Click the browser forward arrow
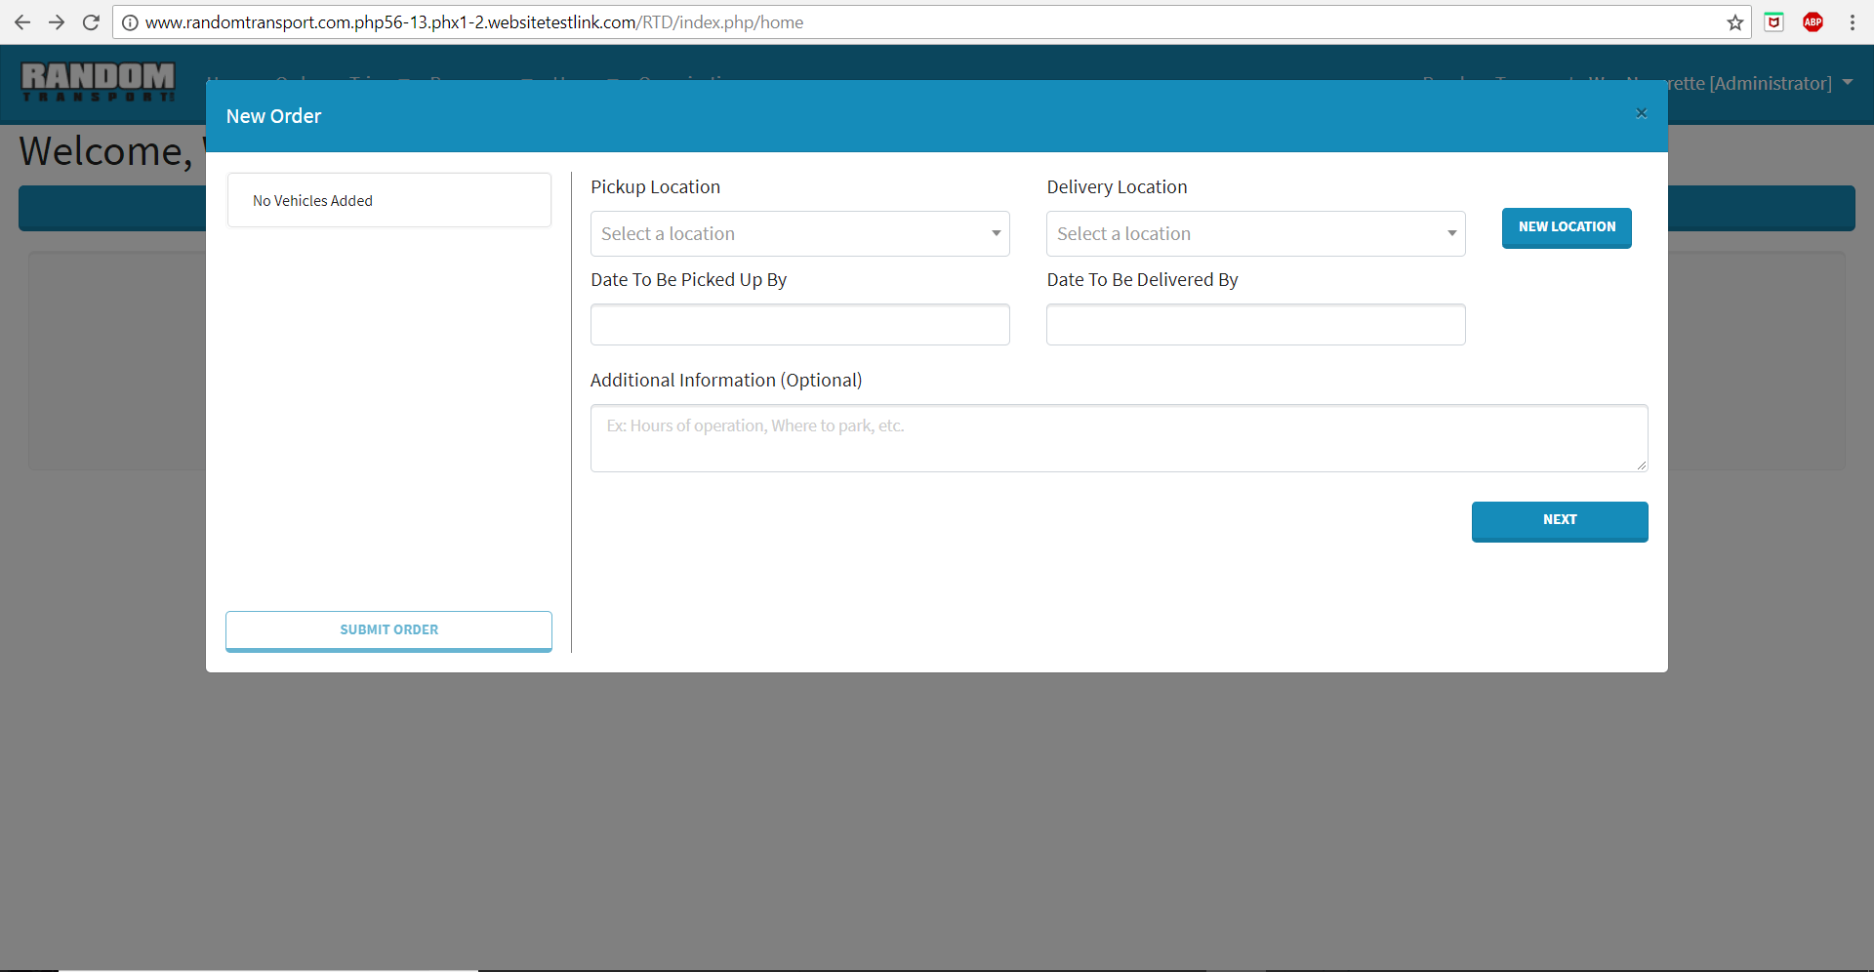Screen dimensions: 1874x972 click(57, 22)
